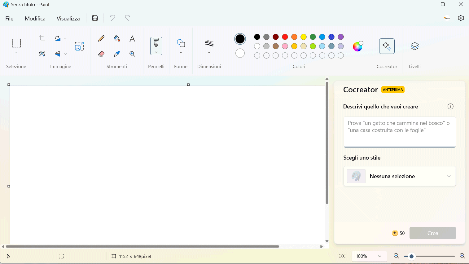The height and width of the screenshot is (264, 469).
Task: Click the Shapes (Forme) icon
Action: point(181,43)
